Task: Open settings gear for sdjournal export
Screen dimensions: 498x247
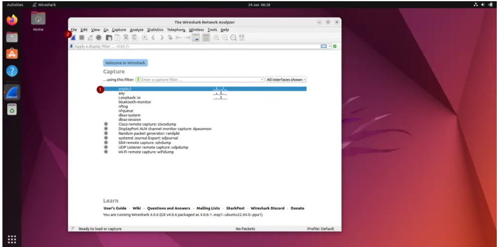Action: click(106, 138)
